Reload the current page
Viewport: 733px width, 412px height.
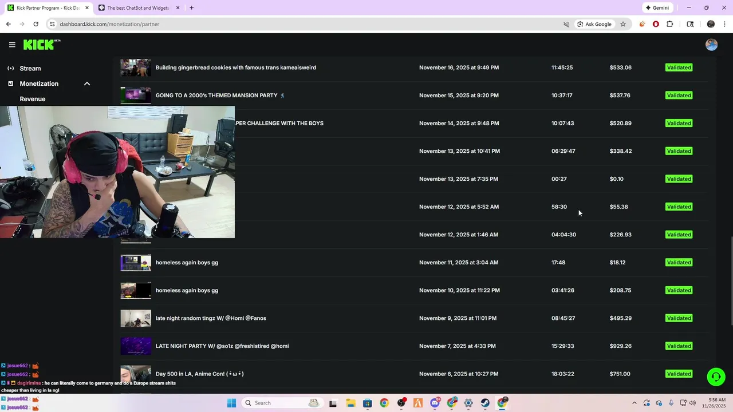[36, 24]
